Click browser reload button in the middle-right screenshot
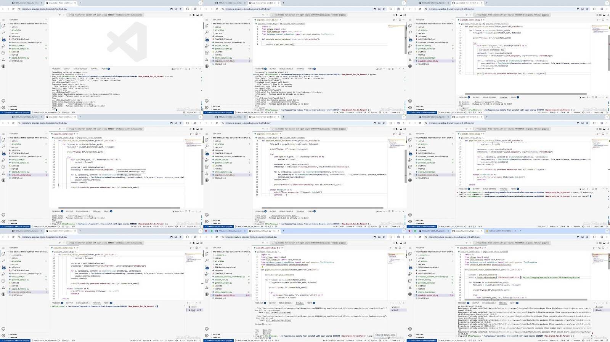 (420, 123)
